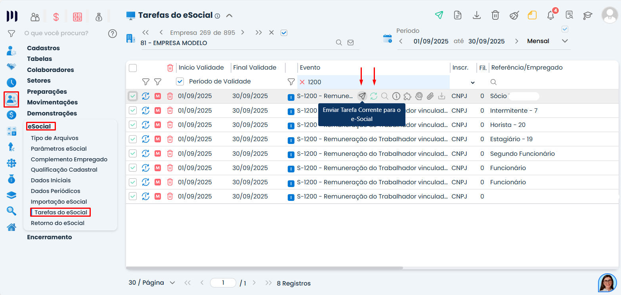Go to next company with right arrow
The height and width of the screenshot is (295, 621).
(243, 32)
